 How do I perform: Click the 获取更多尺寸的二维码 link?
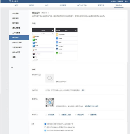(x=91, y=106)
